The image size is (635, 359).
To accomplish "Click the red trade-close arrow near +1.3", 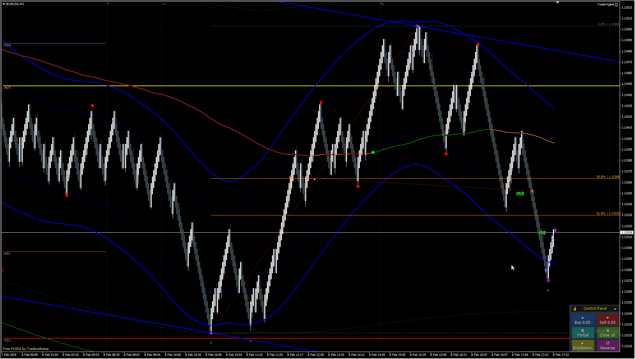I will click(532, 191).
